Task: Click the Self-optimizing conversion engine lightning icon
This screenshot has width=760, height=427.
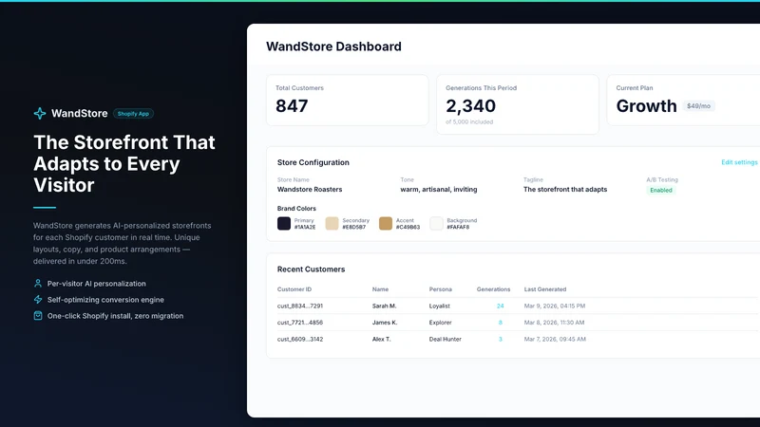Action: click(38, 300)
